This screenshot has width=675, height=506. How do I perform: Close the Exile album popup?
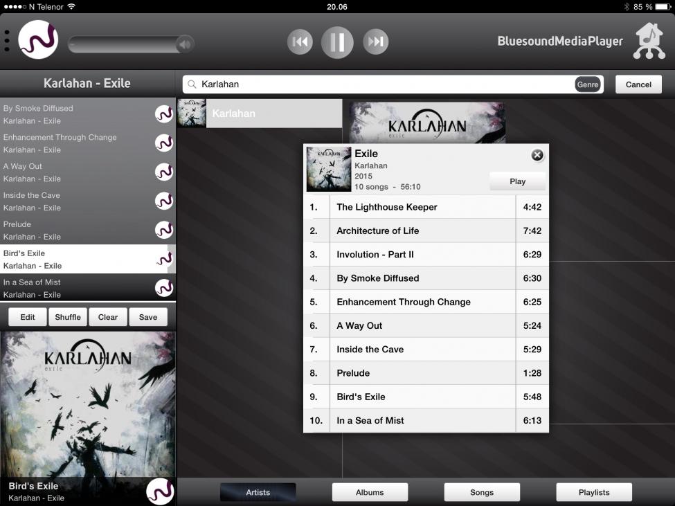[x=537, y=155]
